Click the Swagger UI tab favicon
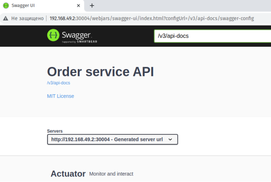This screenshot has width=271, height=182. (x=6, y=6)
